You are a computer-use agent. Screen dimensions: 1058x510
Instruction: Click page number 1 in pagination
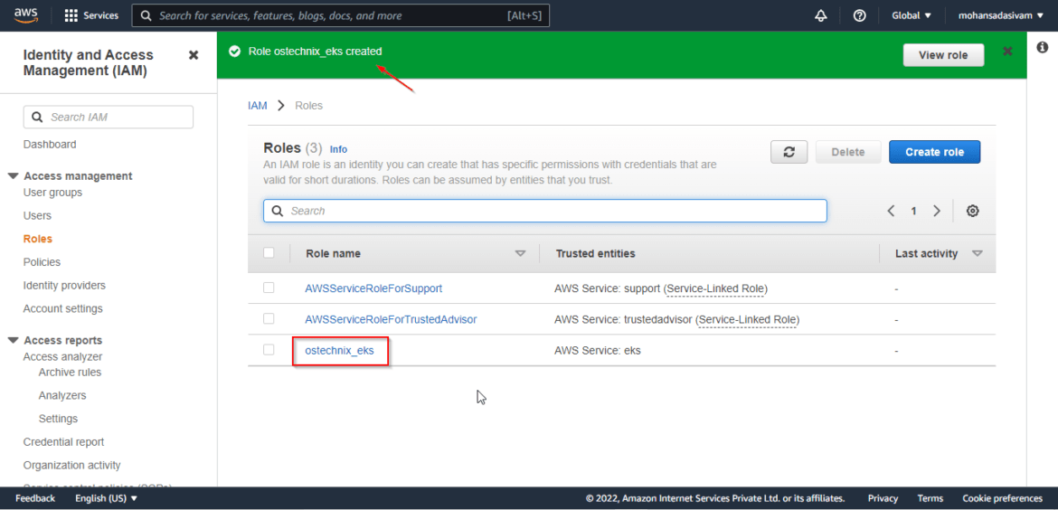pyautogui.click(x=913, y=212)
